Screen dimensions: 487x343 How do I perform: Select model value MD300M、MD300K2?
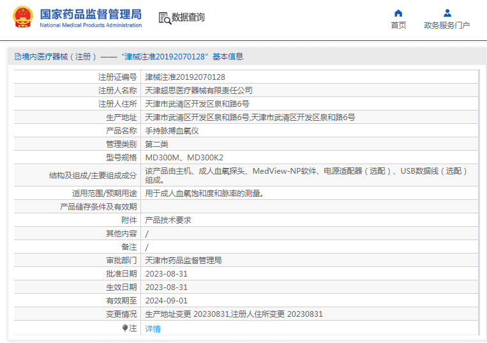pyautogui.click(x=184, y=158)
